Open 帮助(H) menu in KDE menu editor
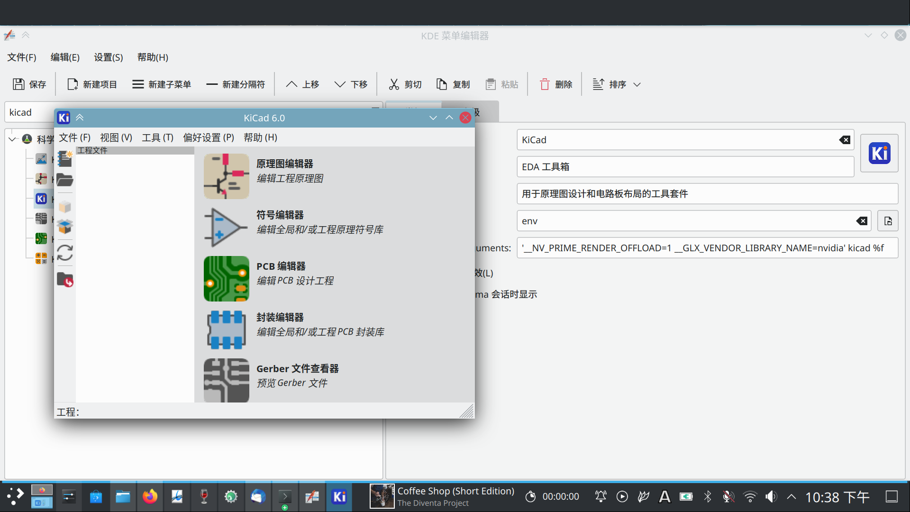Image resolution: width=910 pixels, height=512 pixels. [x=153, y=57]
